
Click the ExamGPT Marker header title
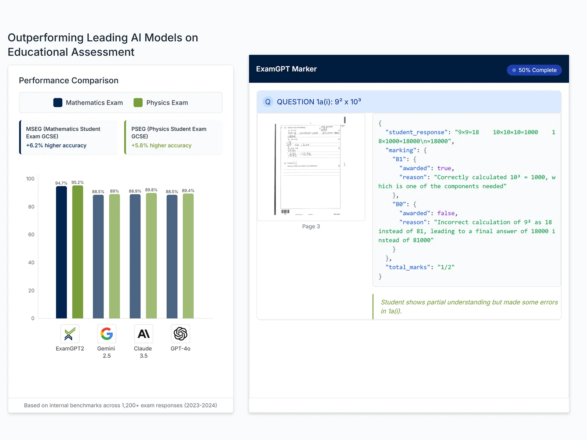point(286,69)
